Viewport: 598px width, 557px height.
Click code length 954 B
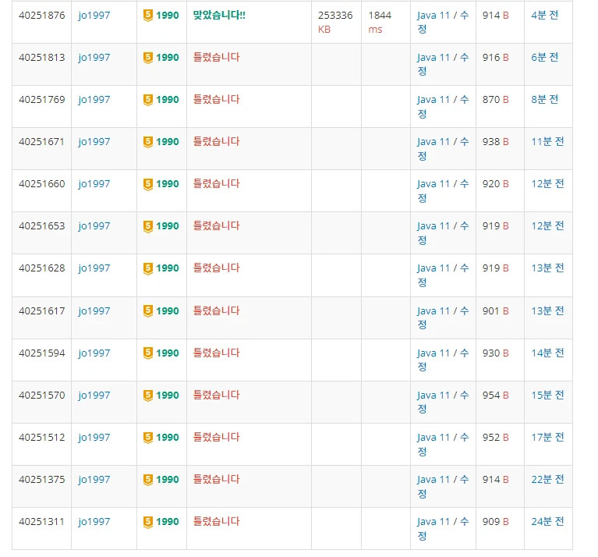coord(495,396)
